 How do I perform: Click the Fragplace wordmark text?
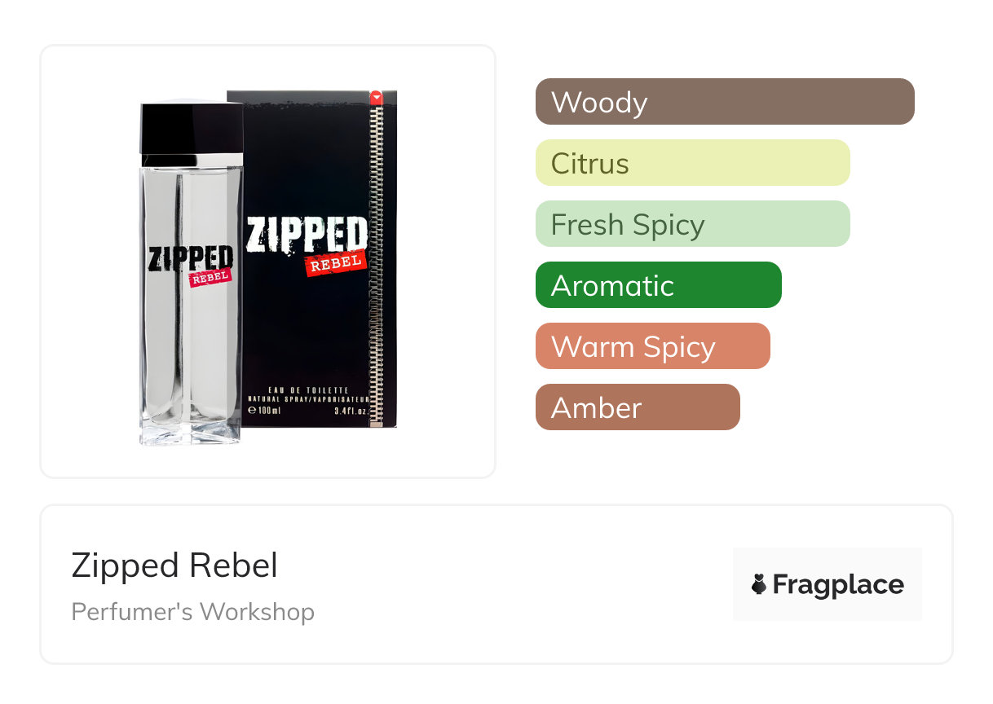click(x=838, y=584)
